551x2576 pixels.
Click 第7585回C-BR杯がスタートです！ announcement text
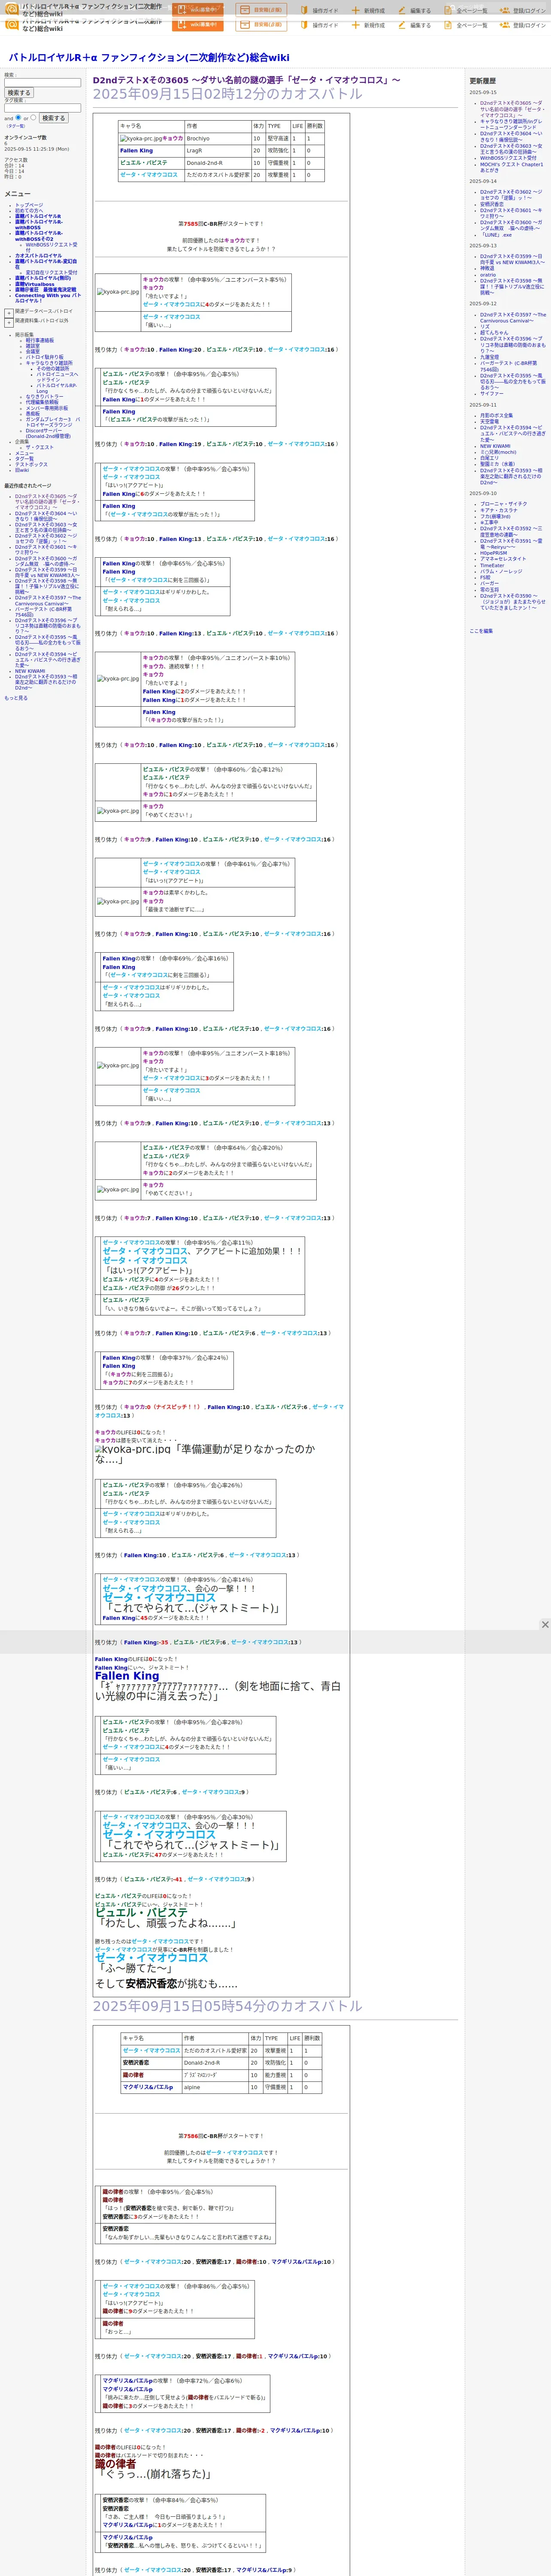[221, 224]
